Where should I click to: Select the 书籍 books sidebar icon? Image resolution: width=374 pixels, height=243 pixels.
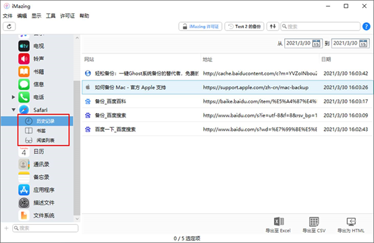pyautogui.click(x=24, y=72)
